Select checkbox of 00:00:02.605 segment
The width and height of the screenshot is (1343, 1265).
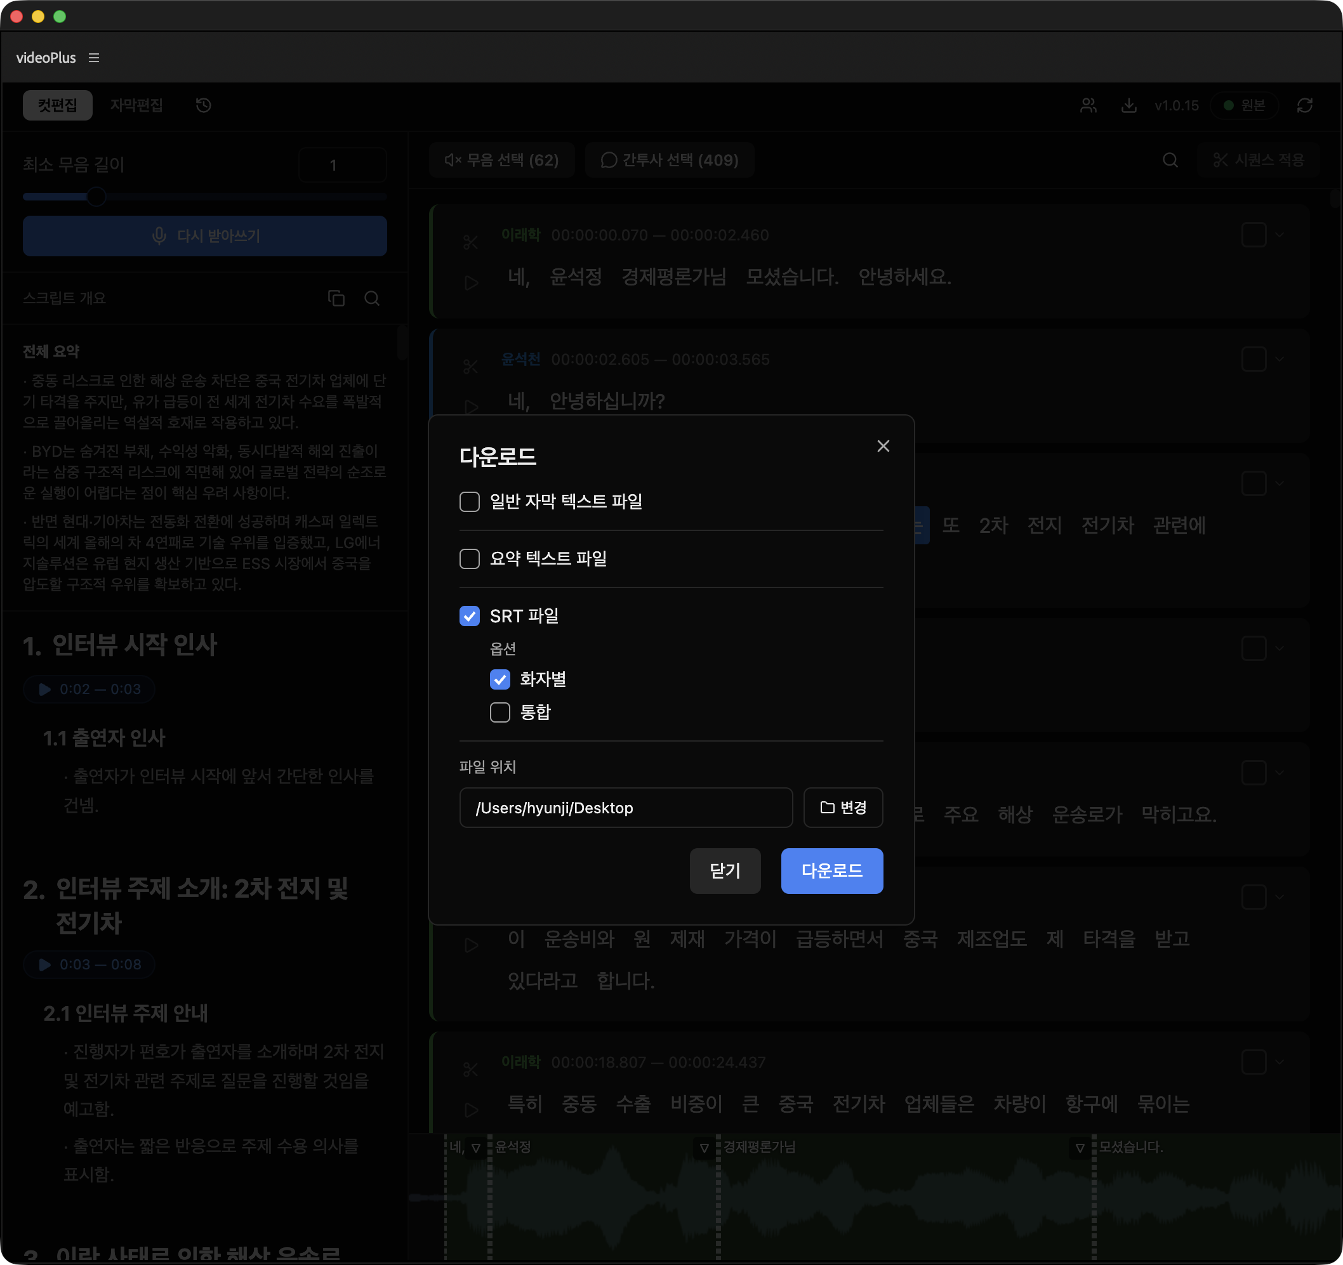pos(1254,359)
